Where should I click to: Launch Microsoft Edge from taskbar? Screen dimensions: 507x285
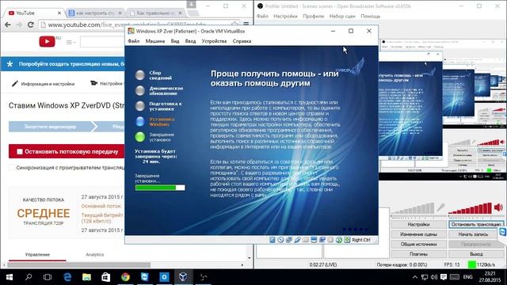click(x=67, y=277)
